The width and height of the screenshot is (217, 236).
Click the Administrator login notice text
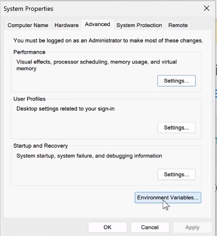[x=108, y=40]
